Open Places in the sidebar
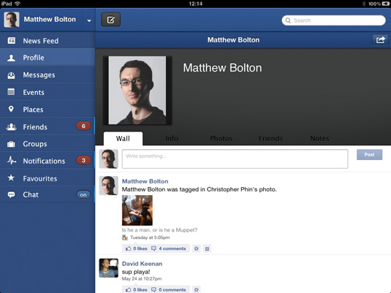391x293 pixels. [48, 110]
